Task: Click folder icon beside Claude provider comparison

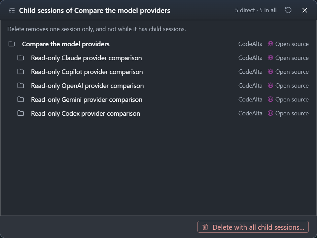Action: [20, 58]
